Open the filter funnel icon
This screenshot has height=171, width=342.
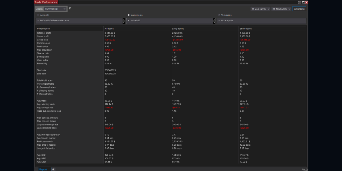click(x=70, y=9)
